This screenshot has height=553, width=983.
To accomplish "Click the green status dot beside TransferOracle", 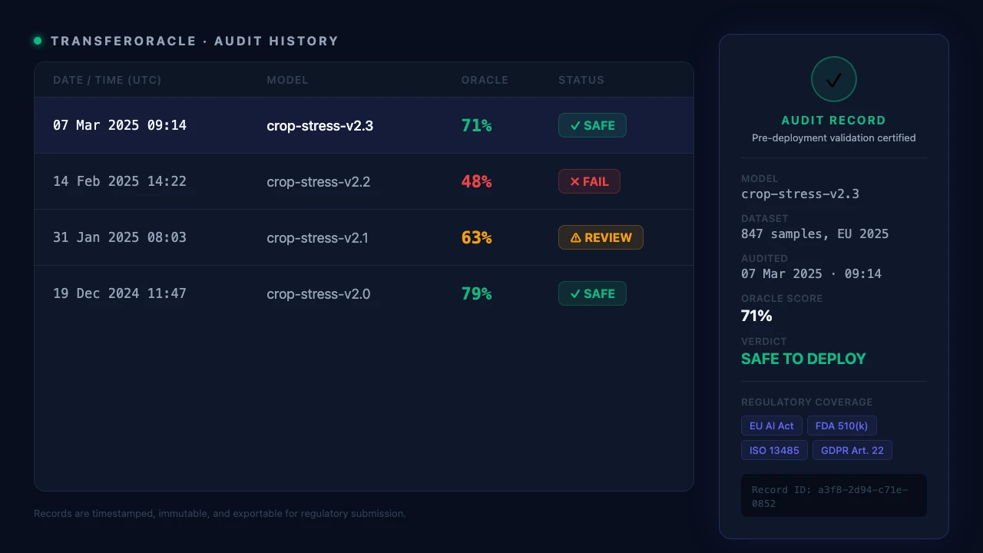I will 38,41.
